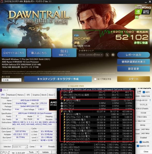Open 設定変更 settings button
Viewport: 152px width, 154px height.
point(133,69)
